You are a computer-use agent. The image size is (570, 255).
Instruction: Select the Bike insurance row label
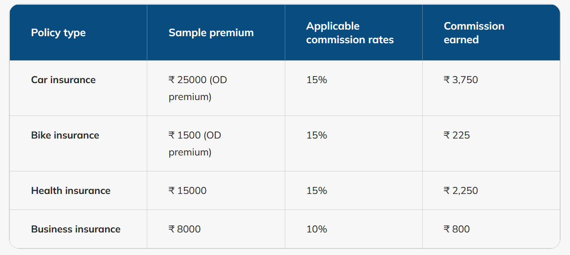click(x=65, y=135)
